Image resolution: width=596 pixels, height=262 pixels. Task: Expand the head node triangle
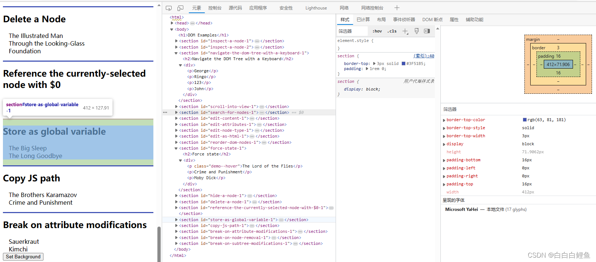pyautogui.click(x=172, y=23)
